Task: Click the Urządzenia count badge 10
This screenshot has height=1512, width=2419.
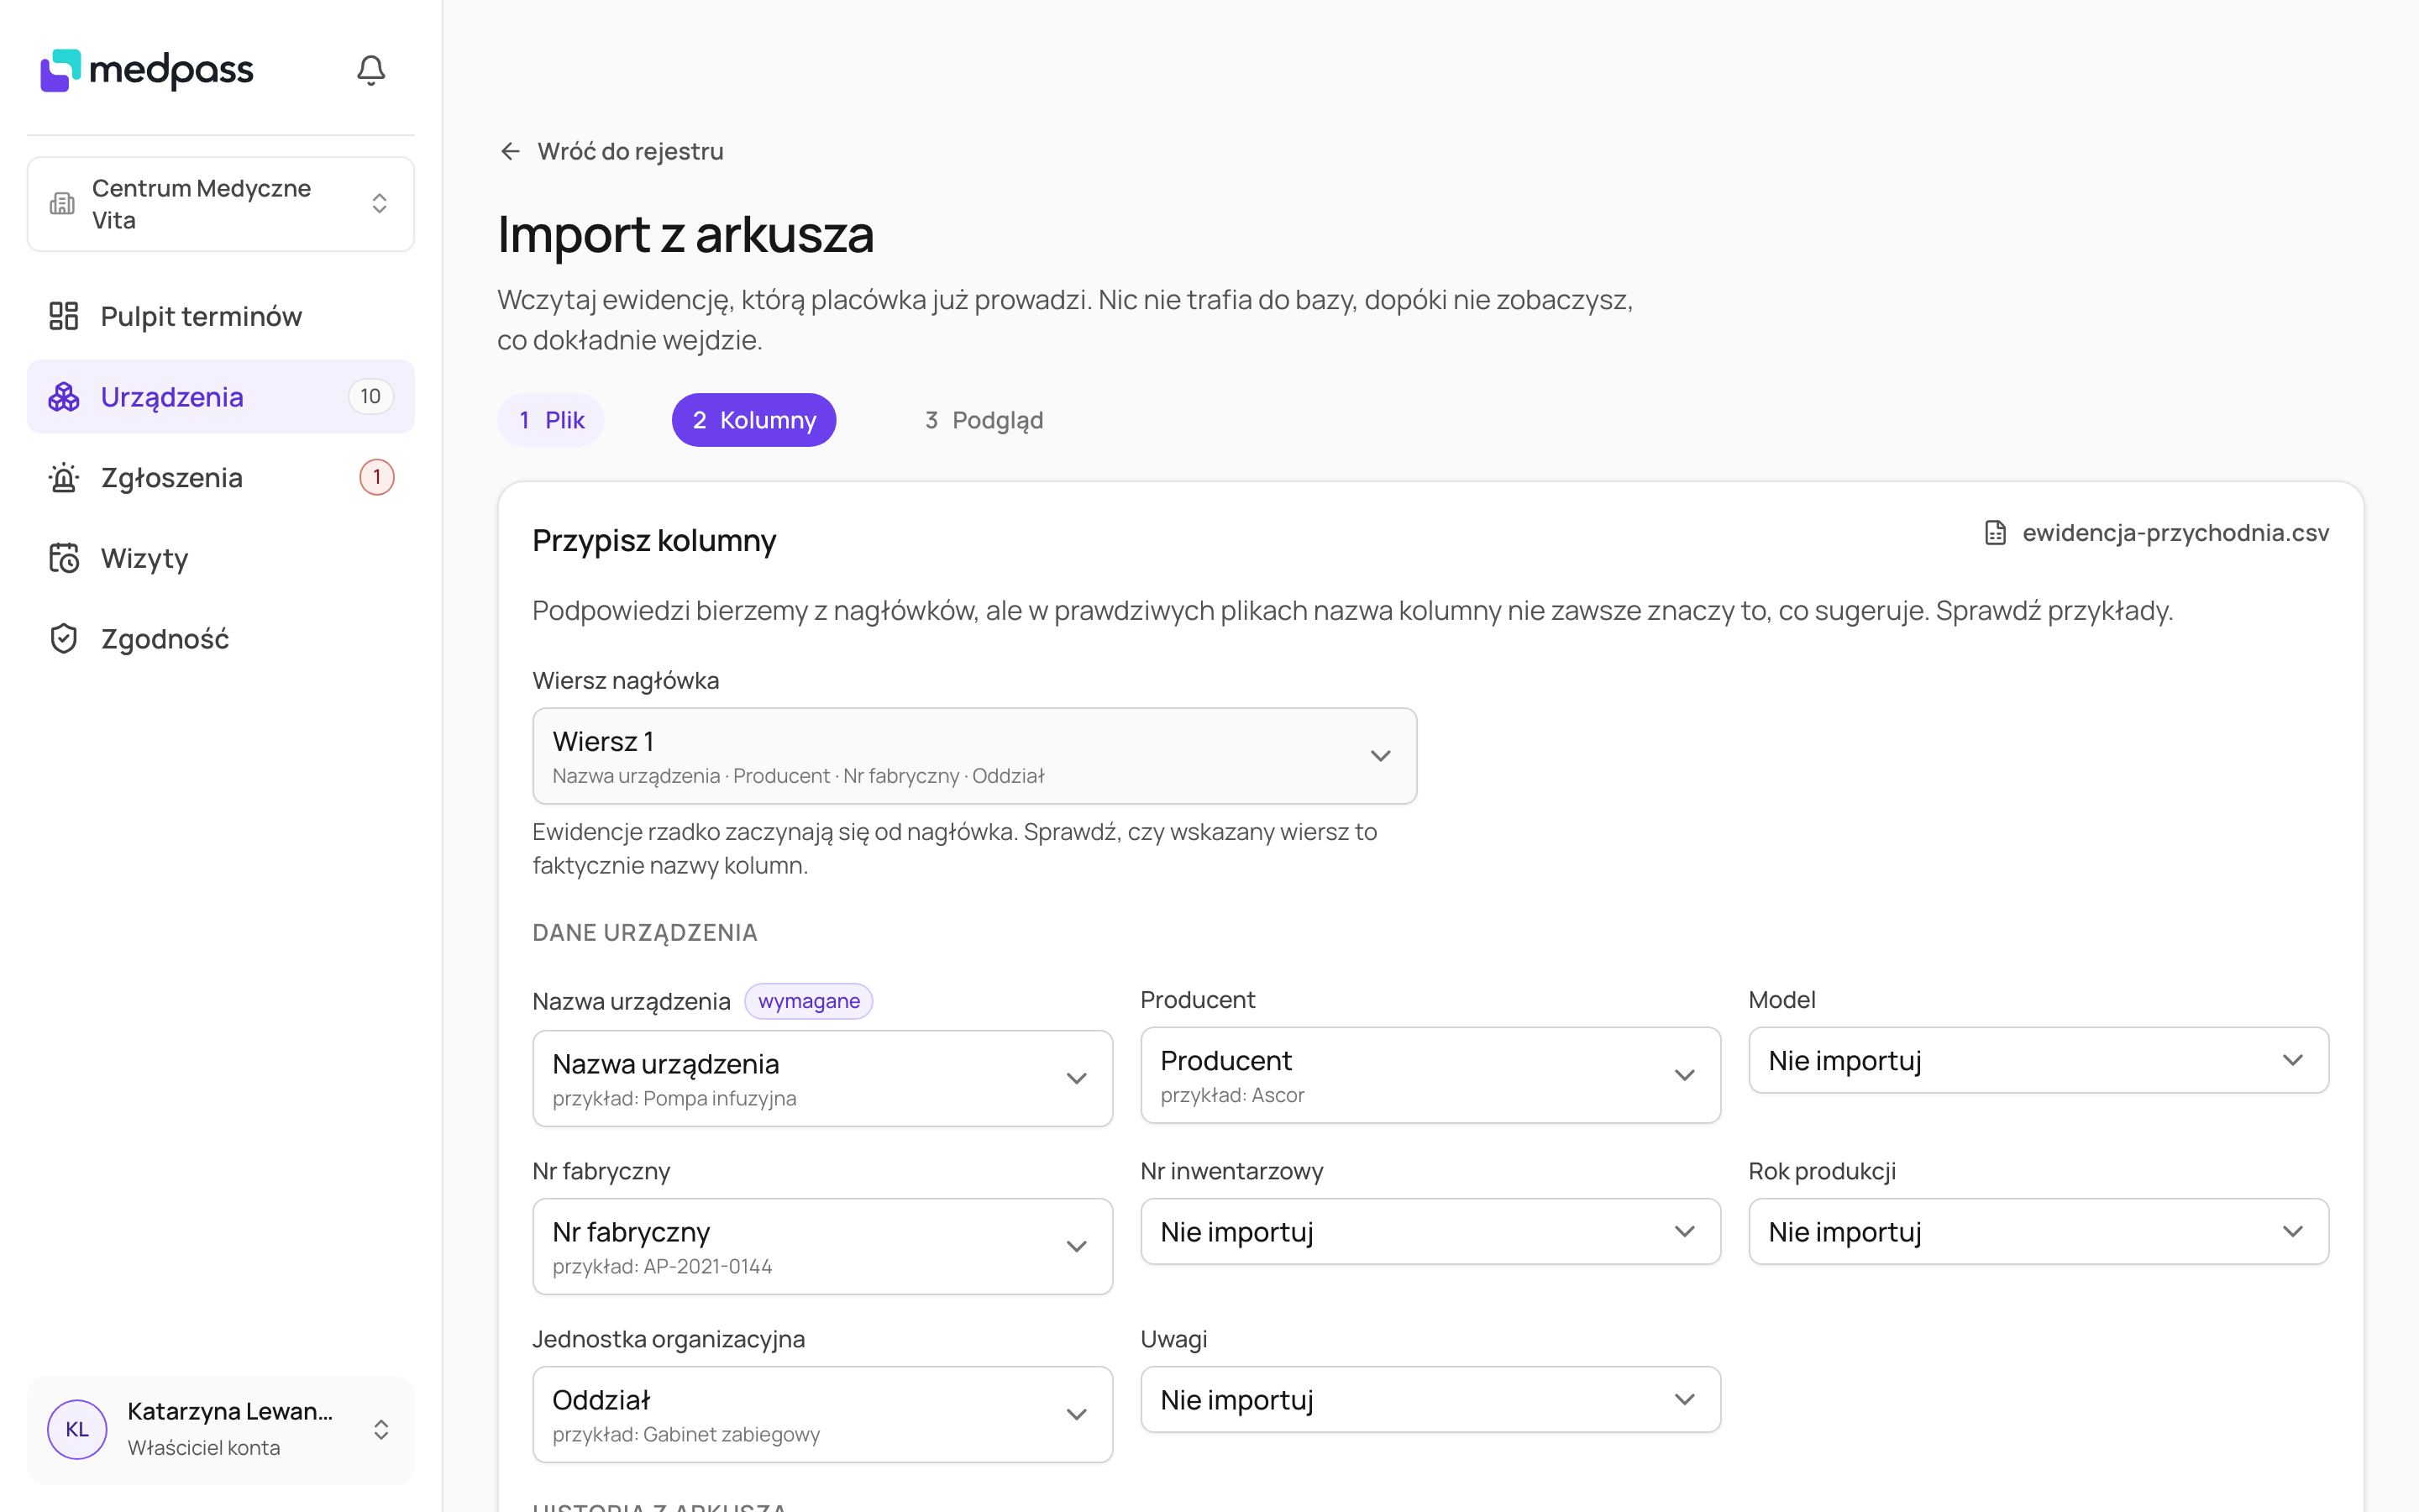Action: (x=371, y=397)
